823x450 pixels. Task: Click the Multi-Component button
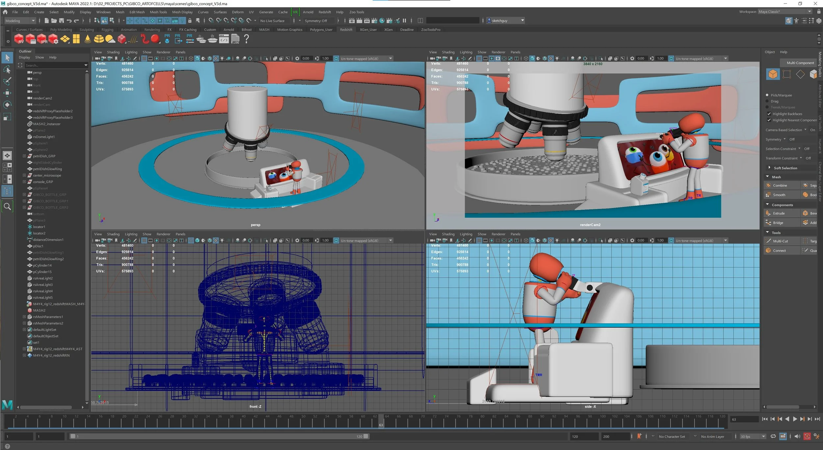pyautogui.click(x=800, y=63)
